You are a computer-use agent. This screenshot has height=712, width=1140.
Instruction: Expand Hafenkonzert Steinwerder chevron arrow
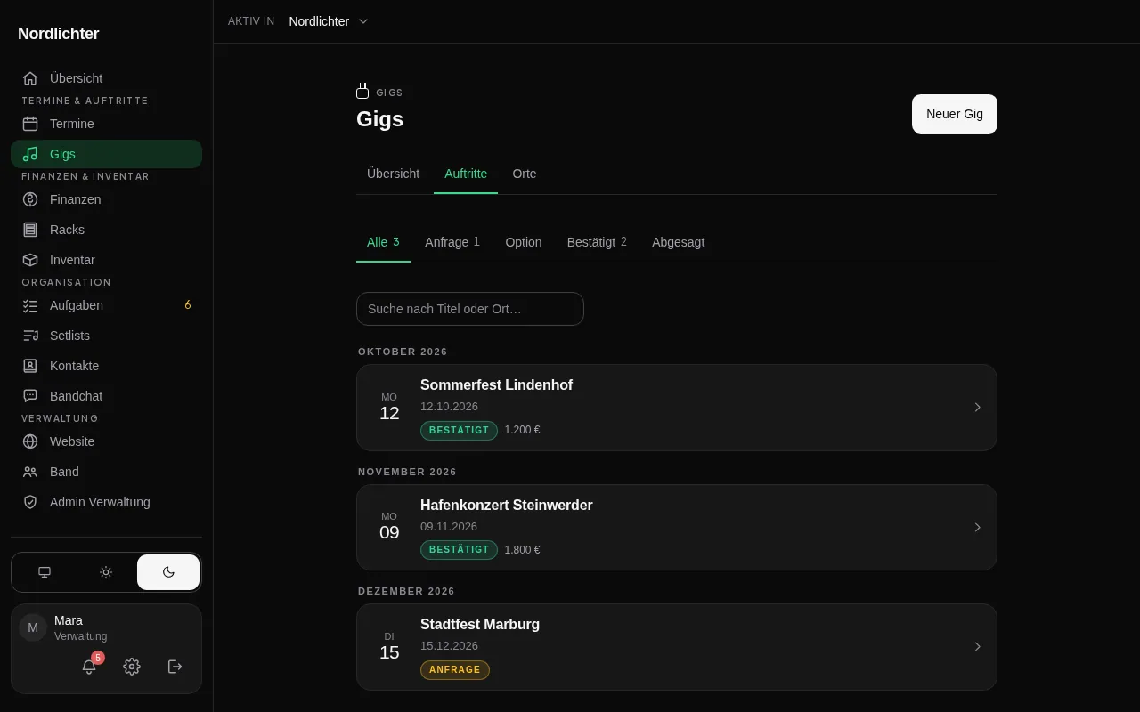click(x=977, y=528)
